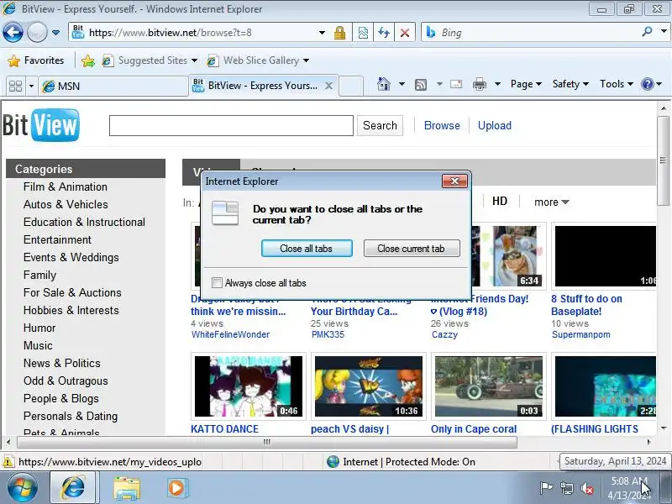Select the Film & Animation category
This screenshot has height=504, width=672.
pos(66,186)
